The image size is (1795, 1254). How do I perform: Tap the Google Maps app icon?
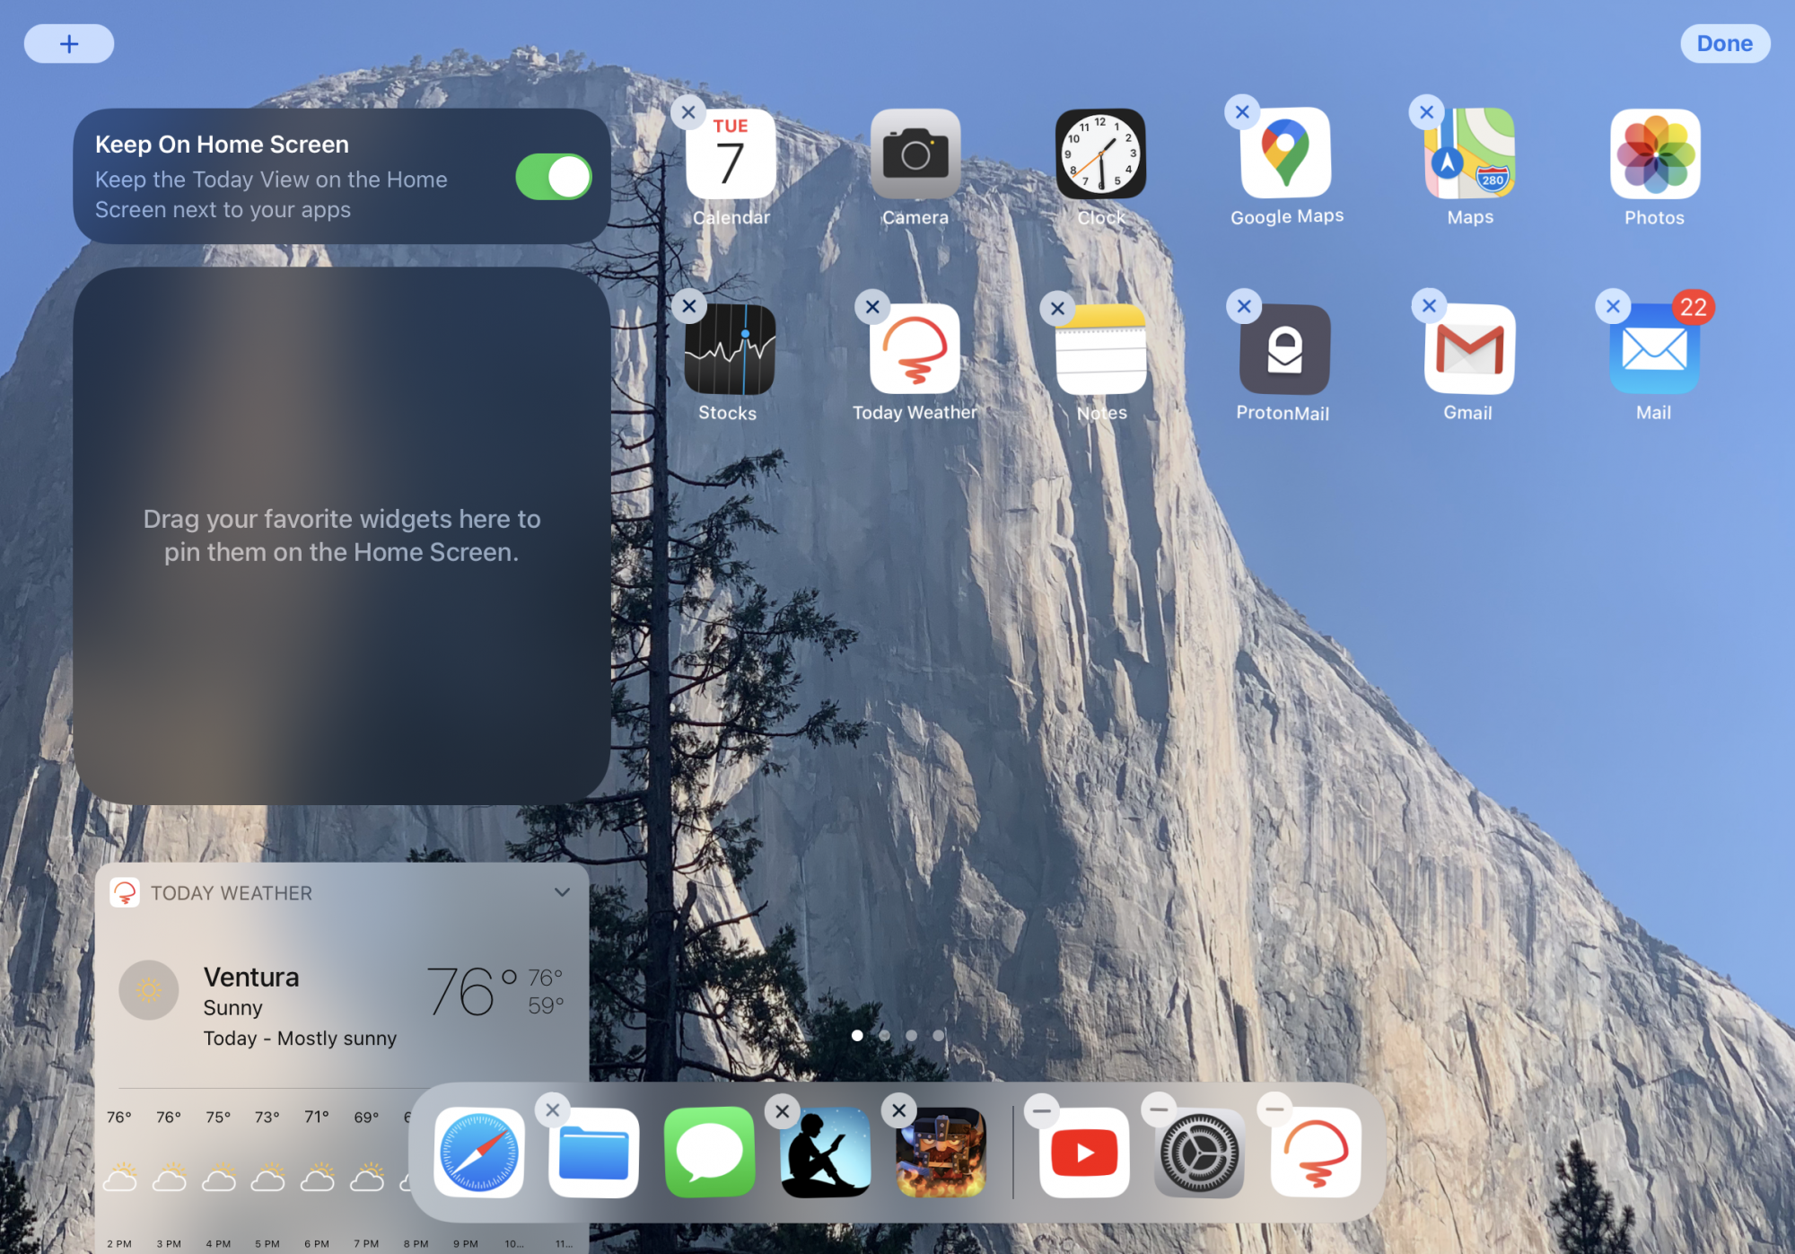tap(1285, 153)
